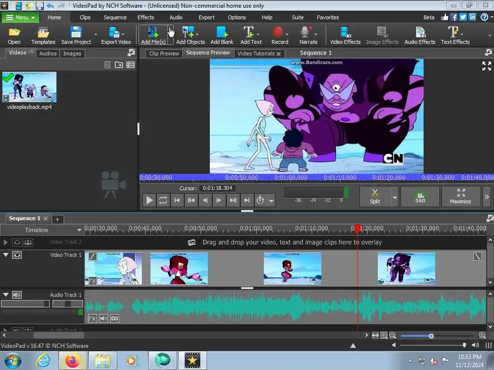This screenshot has height=370, width=494.
Task: Open Text Effects
Action: click(455, 35)
